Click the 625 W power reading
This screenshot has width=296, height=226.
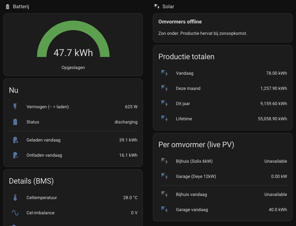(x=131, y=107)
